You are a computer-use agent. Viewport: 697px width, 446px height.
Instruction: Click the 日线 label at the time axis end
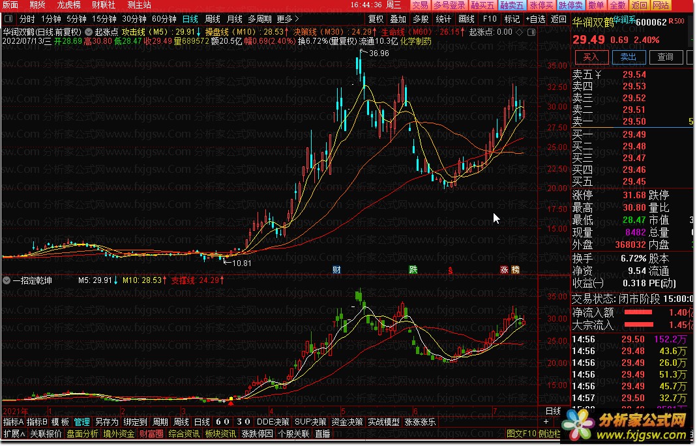click(554, 411)
